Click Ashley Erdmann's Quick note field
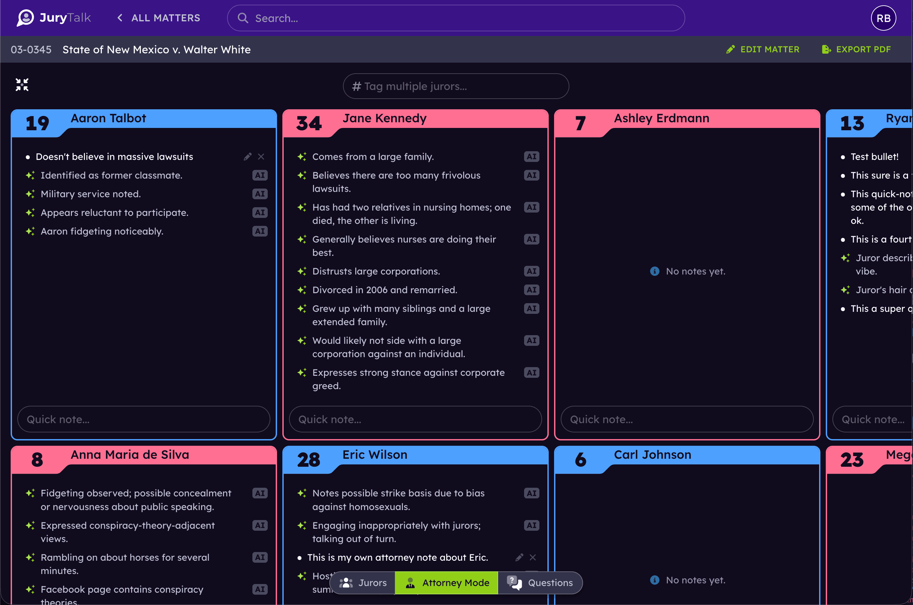 pyautogui.click(x=687, y=419)
